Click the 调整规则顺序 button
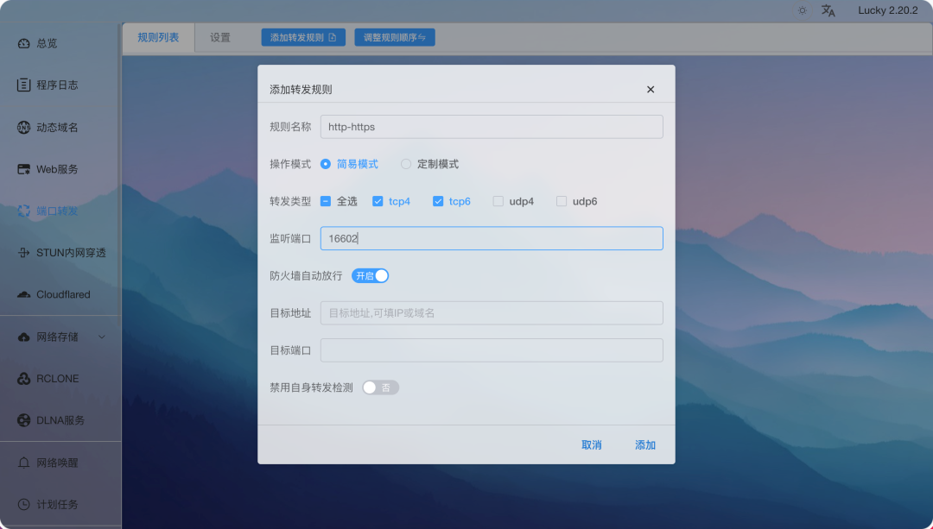This screenshot has width=933, height=529. click(x=395, y=37)
